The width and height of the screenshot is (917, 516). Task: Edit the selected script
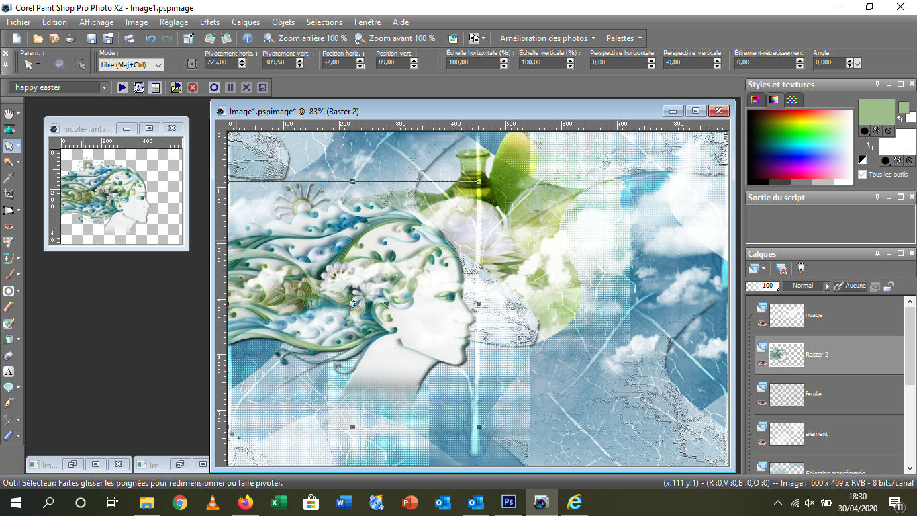pos(139,87)
